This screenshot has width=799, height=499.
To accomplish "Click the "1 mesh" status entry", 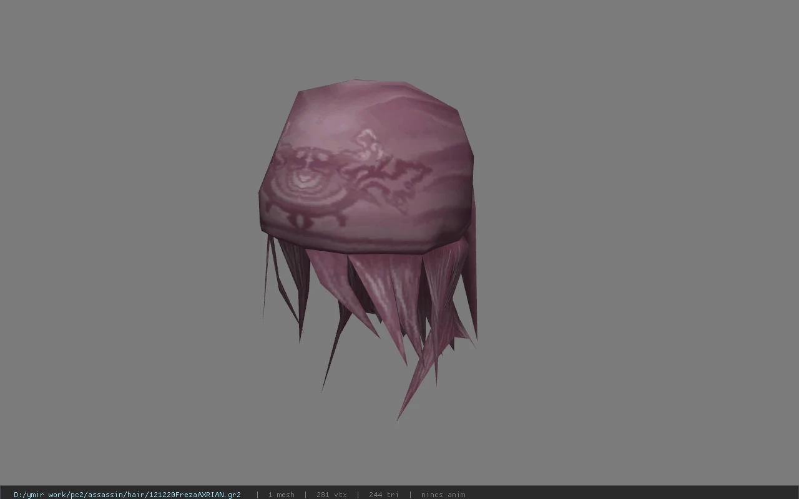I will 281,495.
